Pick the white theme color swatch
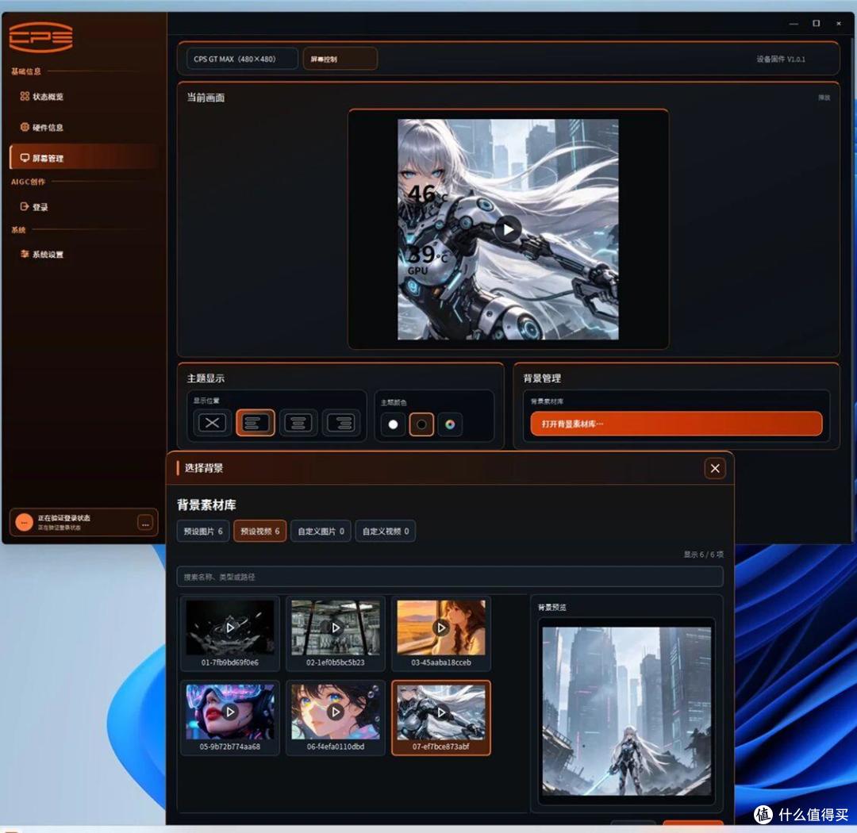 click(393, 424)
